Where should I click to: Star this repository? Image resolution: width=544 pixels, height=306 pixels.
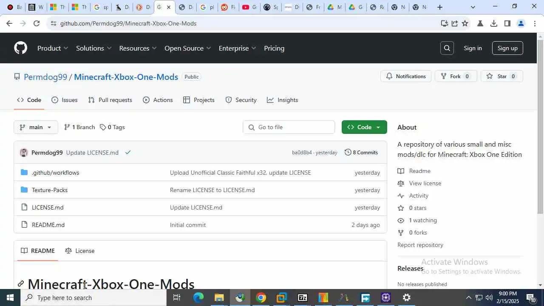pyautogui.click(x=502, y=76)
